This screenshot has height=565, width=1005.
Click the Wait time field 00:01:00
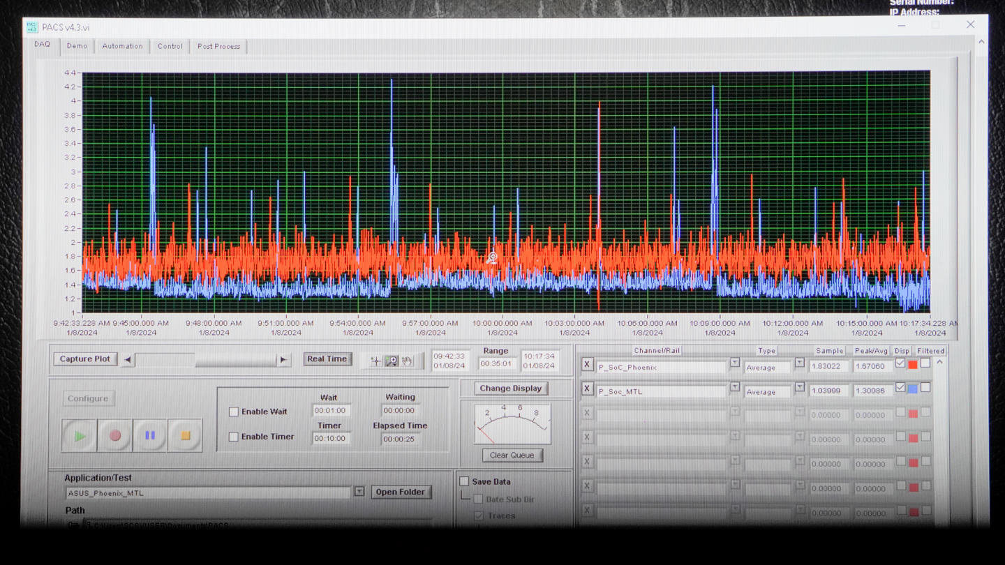(x=331, y=411)
